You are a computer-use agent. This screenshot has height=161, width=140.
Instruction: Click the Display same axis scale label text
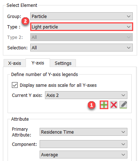(x=58, y=85)
